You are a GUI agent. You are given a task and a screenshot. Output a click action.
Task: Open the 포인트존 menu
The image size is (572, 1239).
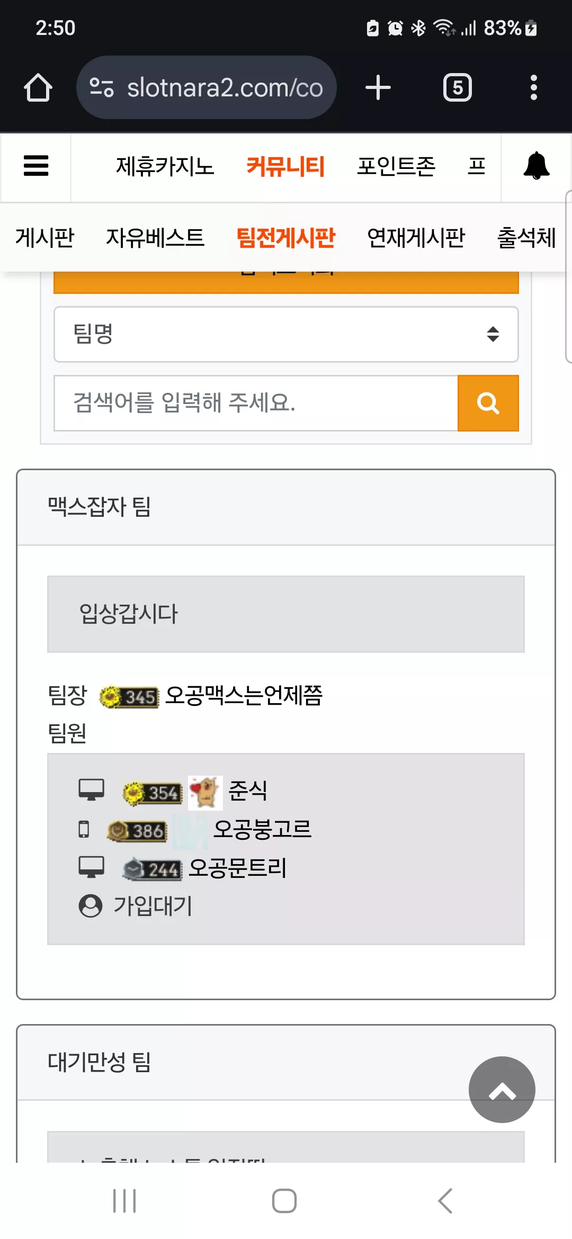396,166
